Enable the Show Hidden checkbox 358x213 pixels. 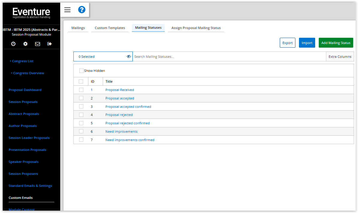[81, 70]
